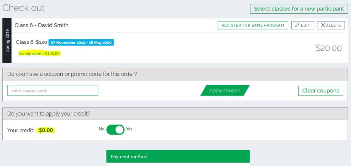Apply the coupon with green button
This screenshot has width=351, height=166.
click(225, 90)
